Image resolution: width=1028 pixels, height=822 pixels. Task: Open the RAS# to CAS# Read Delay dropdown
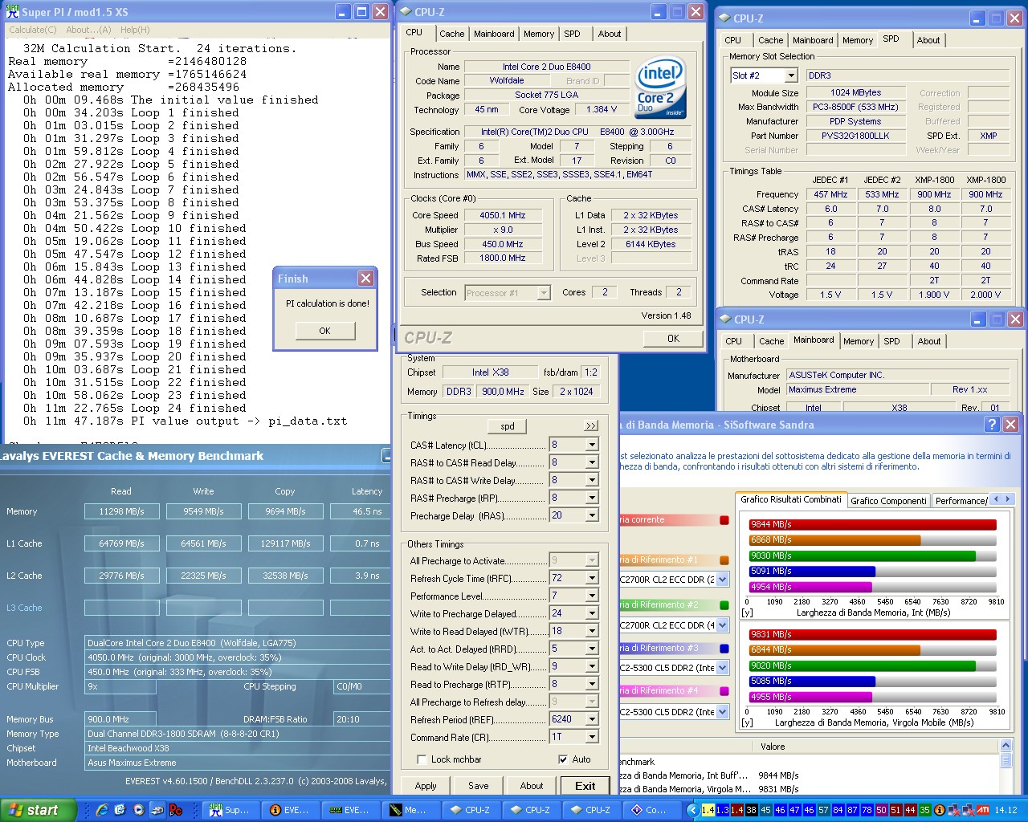pyautogui.click(x=592, y=462)
